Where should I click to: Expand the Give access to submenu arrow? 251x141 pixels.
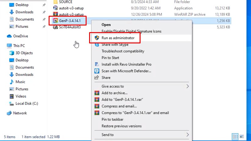(188, 86)
